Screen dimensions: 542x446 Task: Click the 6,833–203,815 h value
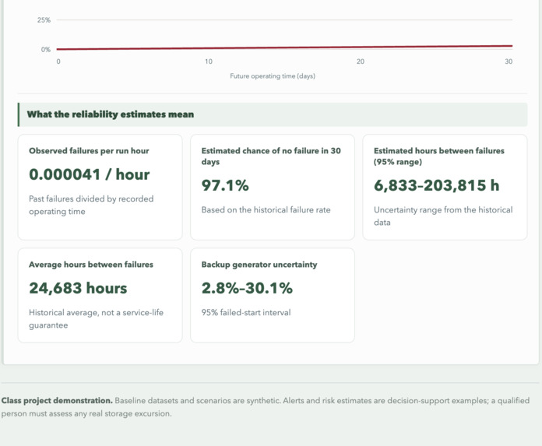point(437,185)
